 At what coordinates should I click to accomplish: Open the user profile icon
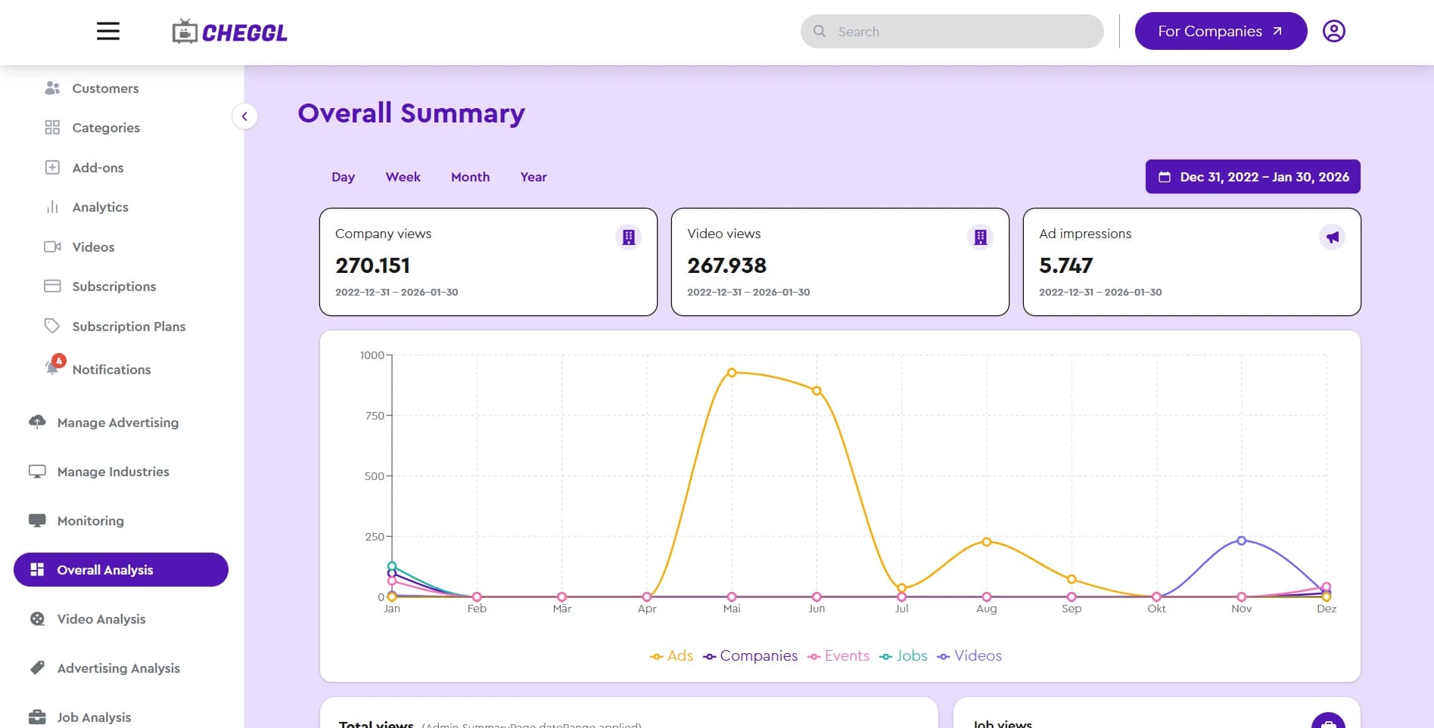coord(1333,31)
